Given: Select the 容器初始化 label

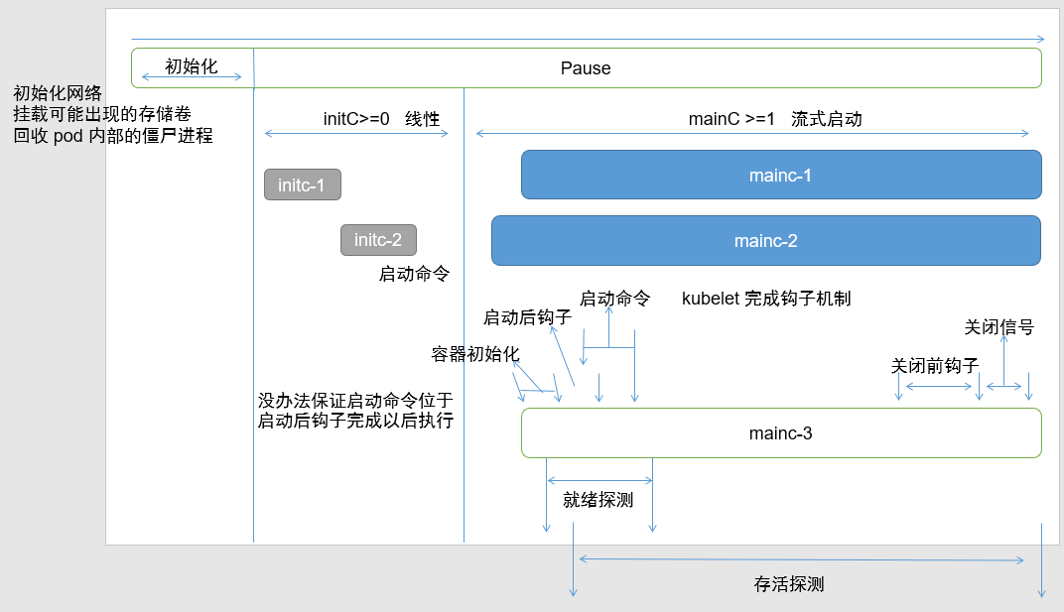Looking at the screenshot, I should point(475,354).
